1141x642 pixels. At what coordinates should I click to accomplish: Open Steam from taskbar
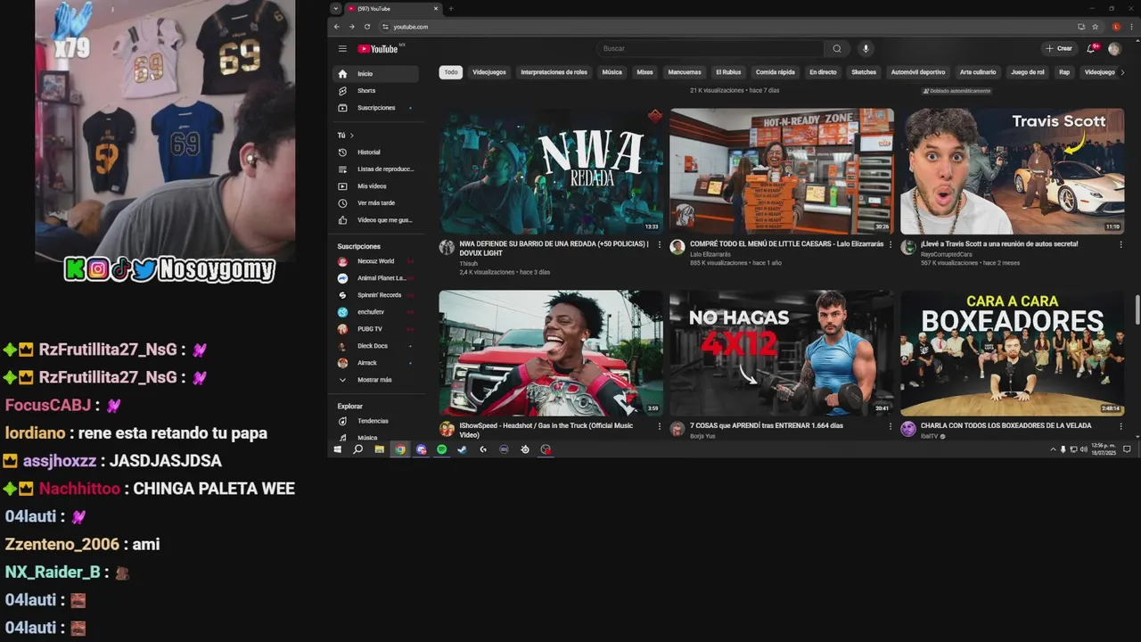click(462, 449)
